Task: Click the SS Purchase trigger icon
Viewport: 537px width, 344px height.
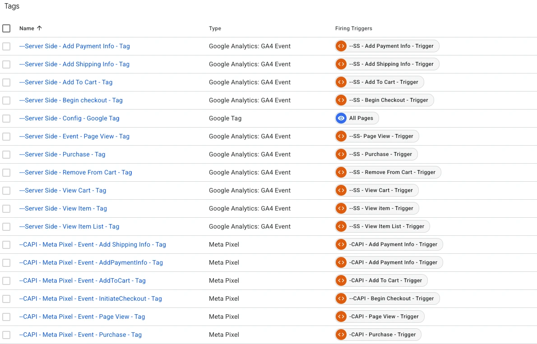Action: click(x=341, y=154)
